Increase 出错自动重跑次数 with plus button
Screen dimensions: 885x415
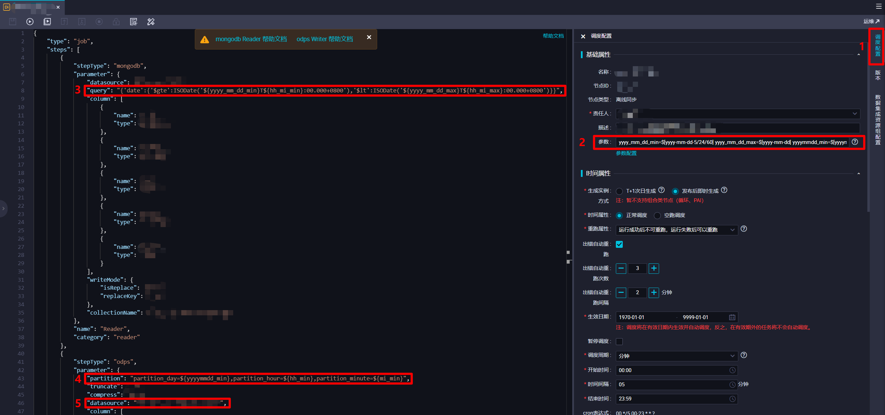tap(654, 268)
